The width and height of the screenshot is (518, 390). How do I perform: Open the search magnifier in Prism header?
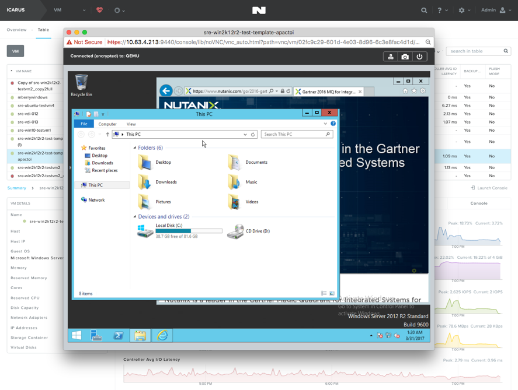[424, 10]
